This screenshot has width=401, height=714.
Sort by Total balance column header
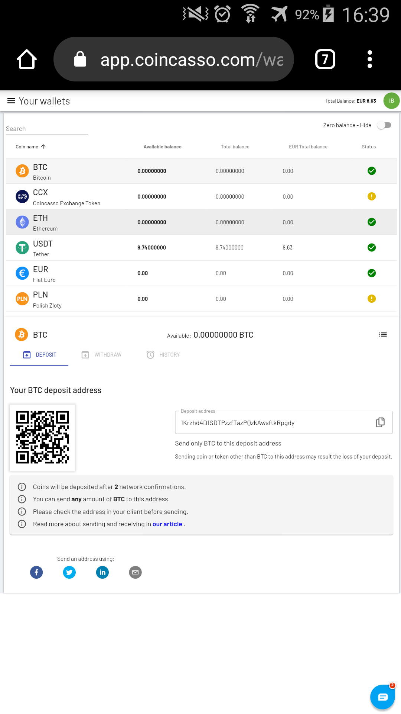235,147
